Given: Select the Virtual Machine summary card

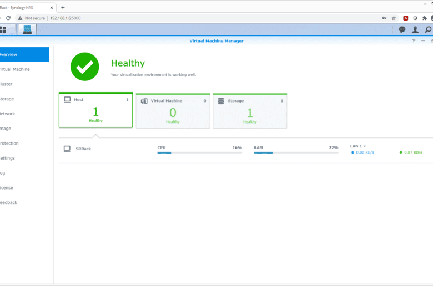Looking at the screenshot, I should pyautogui.click(x=173, y=111).
